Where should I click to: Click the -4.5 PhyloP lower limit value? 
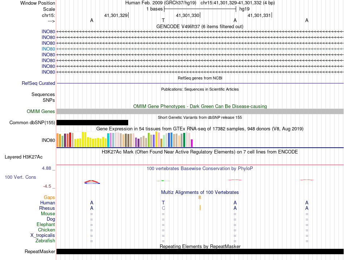[x=47, y=186]
